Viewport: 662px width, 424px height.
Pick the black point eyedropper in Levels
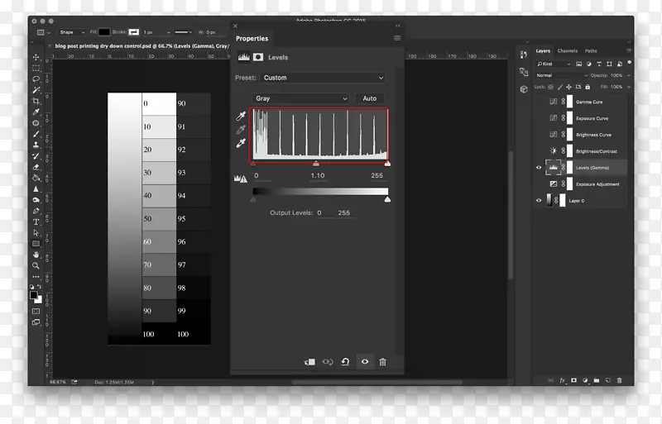[242, 117]
